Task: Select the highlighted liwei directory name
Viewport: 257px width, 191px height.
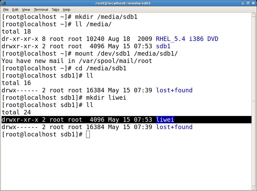Action: [x=165, y=120]
